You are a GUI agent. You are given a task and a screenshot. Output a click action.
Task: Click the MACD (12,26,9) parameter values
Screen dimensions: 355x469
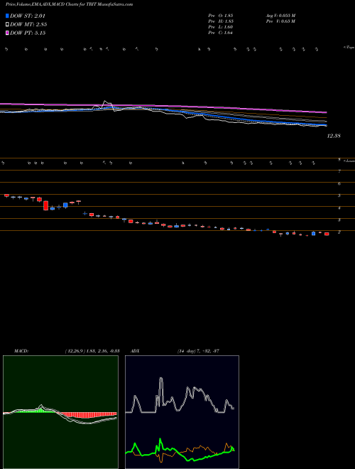point(92,351)
